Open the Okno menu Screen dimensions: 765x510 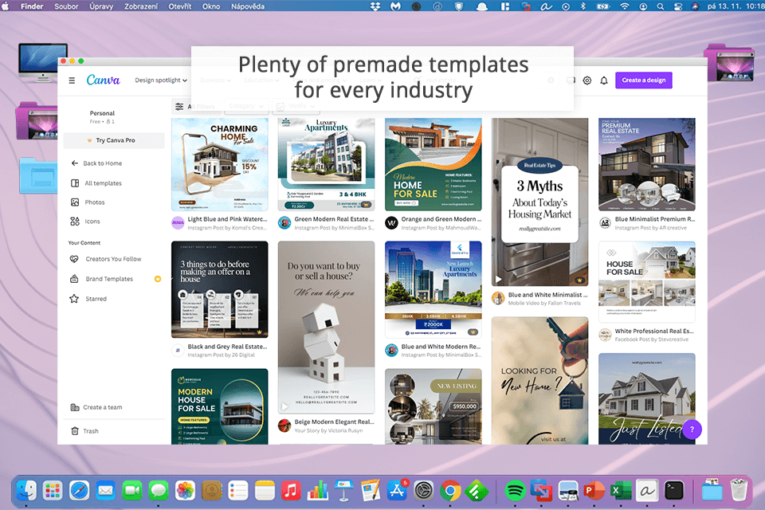[x=211, y=6]
